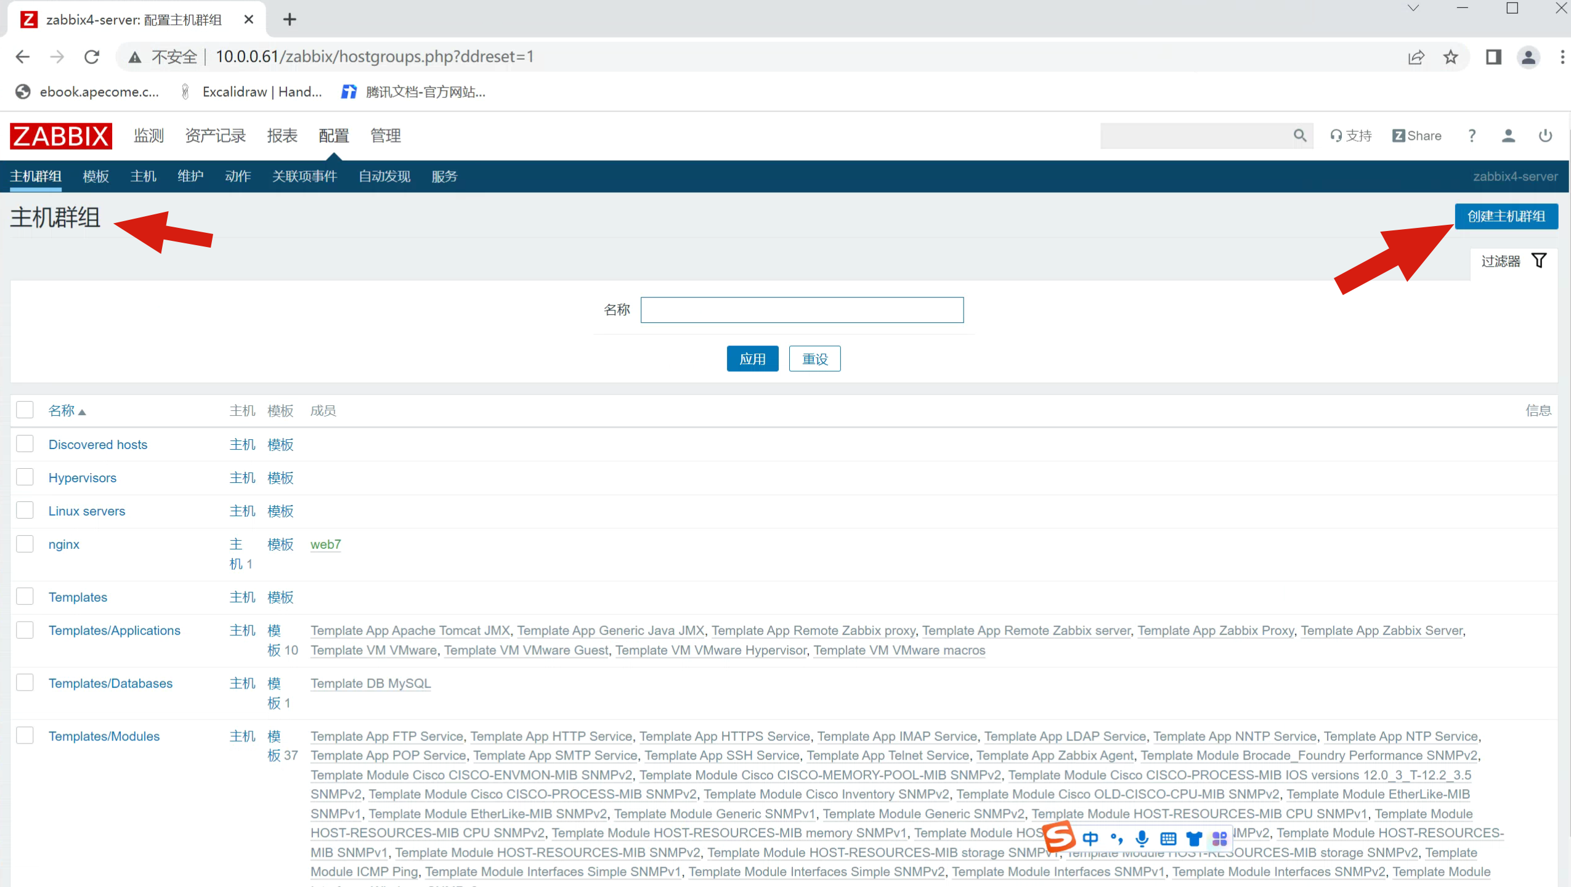Screen dimensions: 1571x887
Task: Click the Zabbix search magnifier icon
Action: pyautogui.click(x=1299, y=136)
